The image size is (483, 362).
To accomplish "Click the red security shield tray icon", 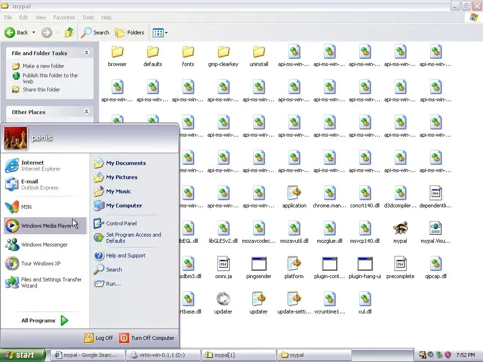I will 448,355.
